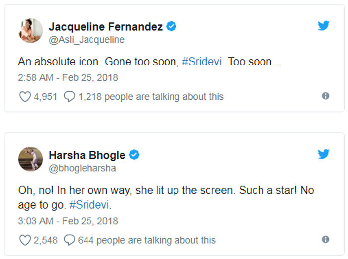The height and width of the screenshot is (259, 348).
Task: Click Twitter bird logo on Jacqueline's tweet
Action: coord(324,26)
